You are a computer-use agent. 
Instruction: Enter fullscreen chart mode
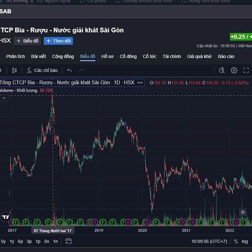(246, 71)
